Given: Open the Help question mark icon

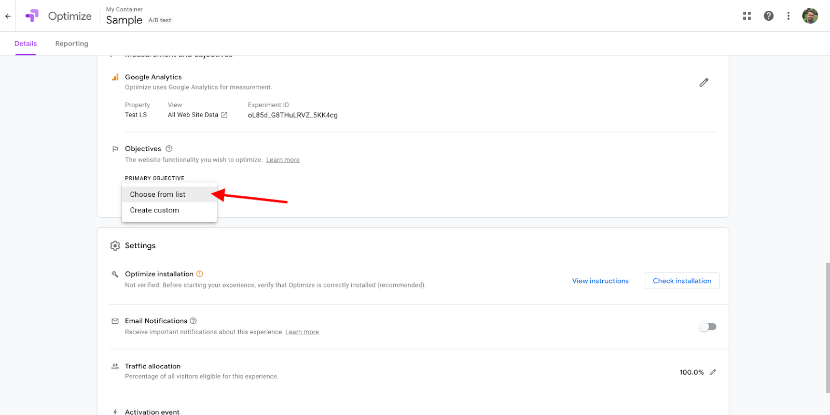Looking at the screenshot, I should [769, 16].
